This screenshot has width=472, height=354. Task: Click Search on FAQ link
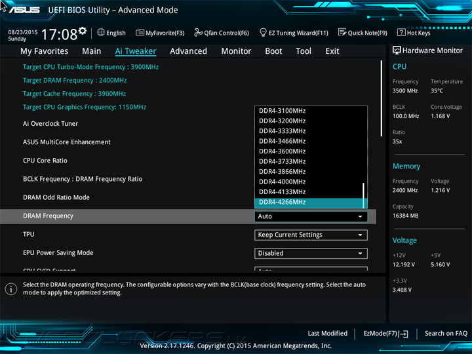point(446,334)
